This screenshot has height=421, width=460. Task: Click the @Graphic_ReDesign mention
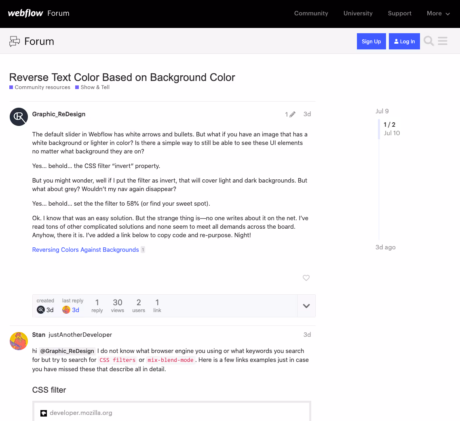point(67,351)
